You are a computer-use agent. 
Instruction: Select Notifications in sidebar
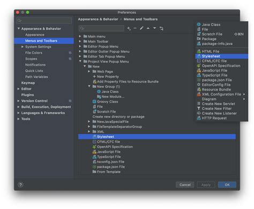(x=35, y=65)
